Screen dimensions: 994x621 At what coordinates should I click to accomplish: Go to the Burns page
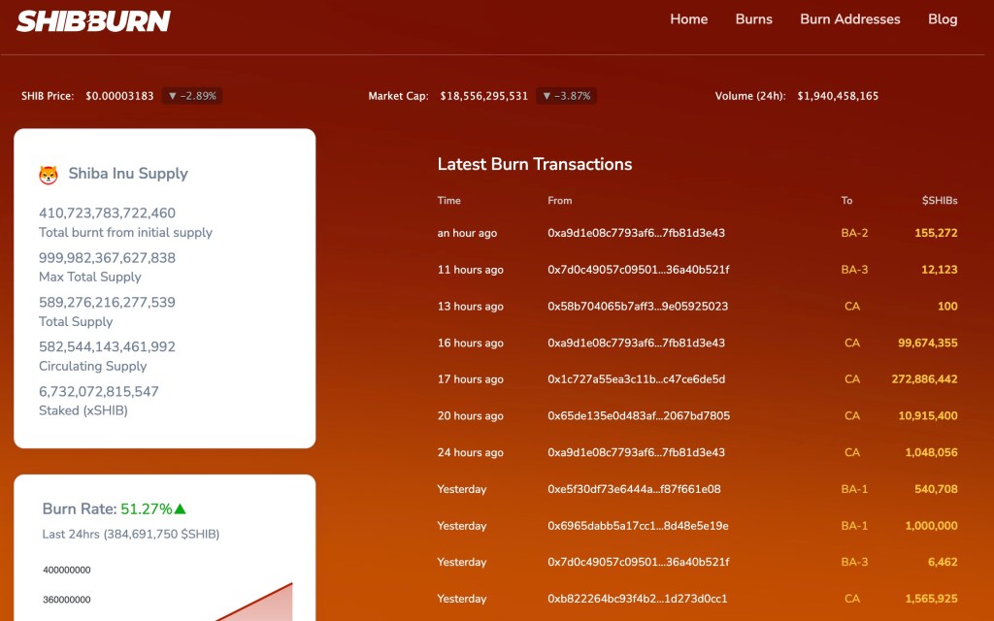pyautogui.click(x=753, y=19)
